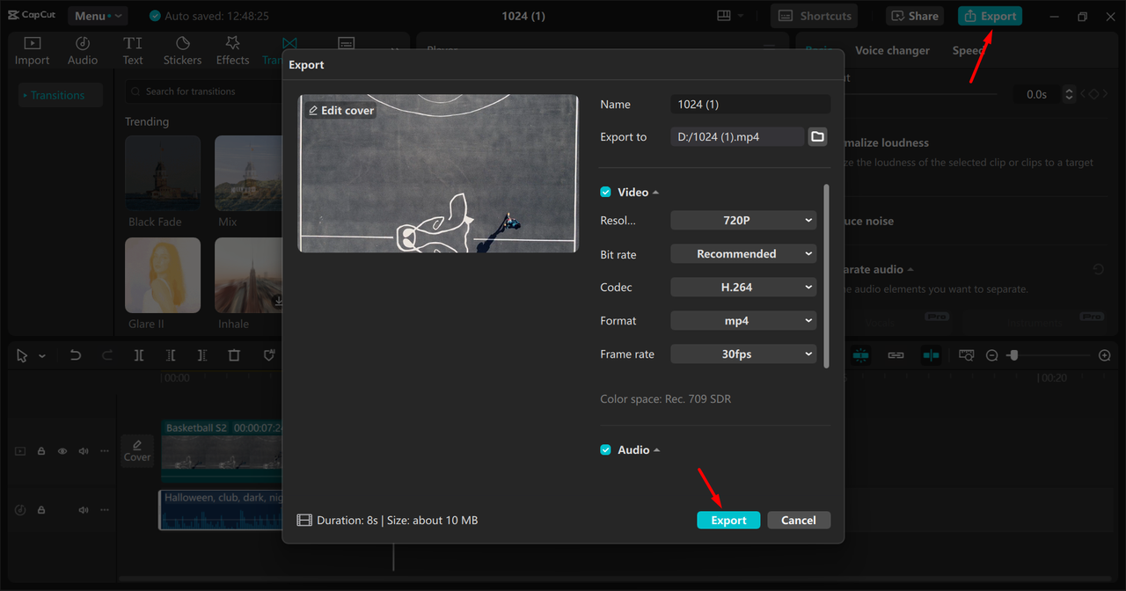Viewport: 1126px width, 591px height.
Task: Open the Effects tab
Action: point(232,51)
